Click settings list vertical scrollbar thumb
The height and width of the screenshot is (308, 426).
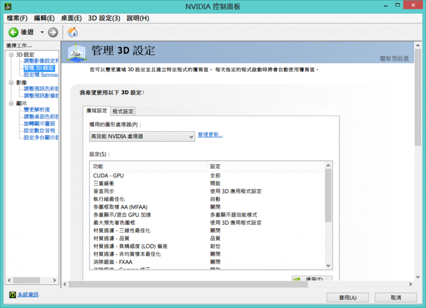click(x=328, y=196)
